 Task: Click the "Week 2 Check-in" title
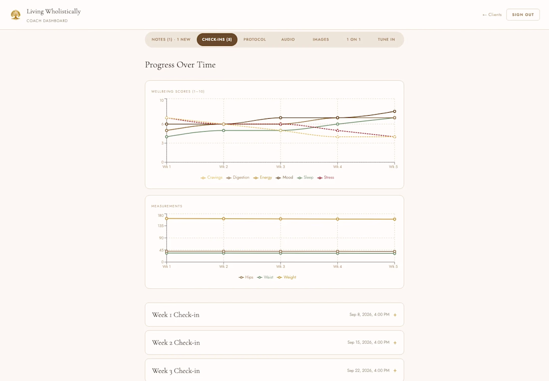(x=176, y=343)
